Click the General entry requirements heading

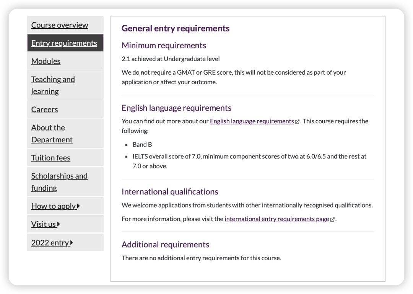point(176,28)
